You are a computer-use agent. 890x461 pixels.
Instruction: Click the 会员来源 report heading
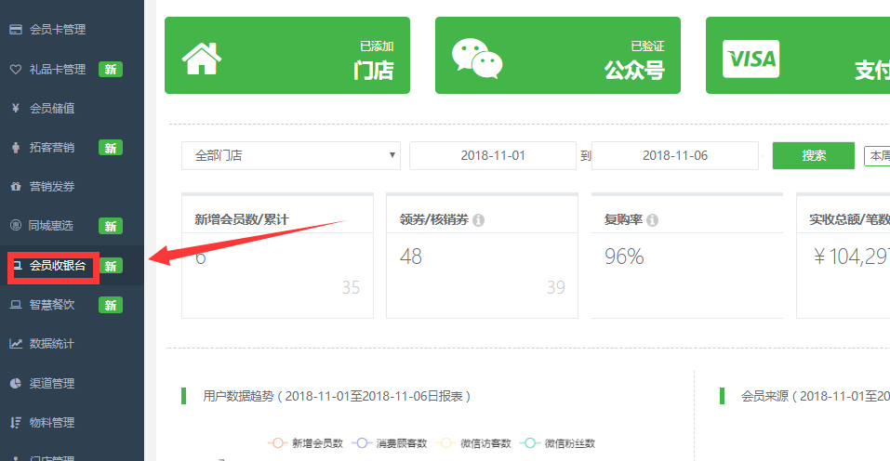click(815, 396)
